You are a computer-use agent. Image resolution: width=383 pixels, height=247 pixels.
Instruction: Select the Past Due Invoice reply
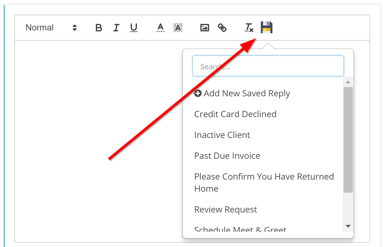[x=227, y=156]
